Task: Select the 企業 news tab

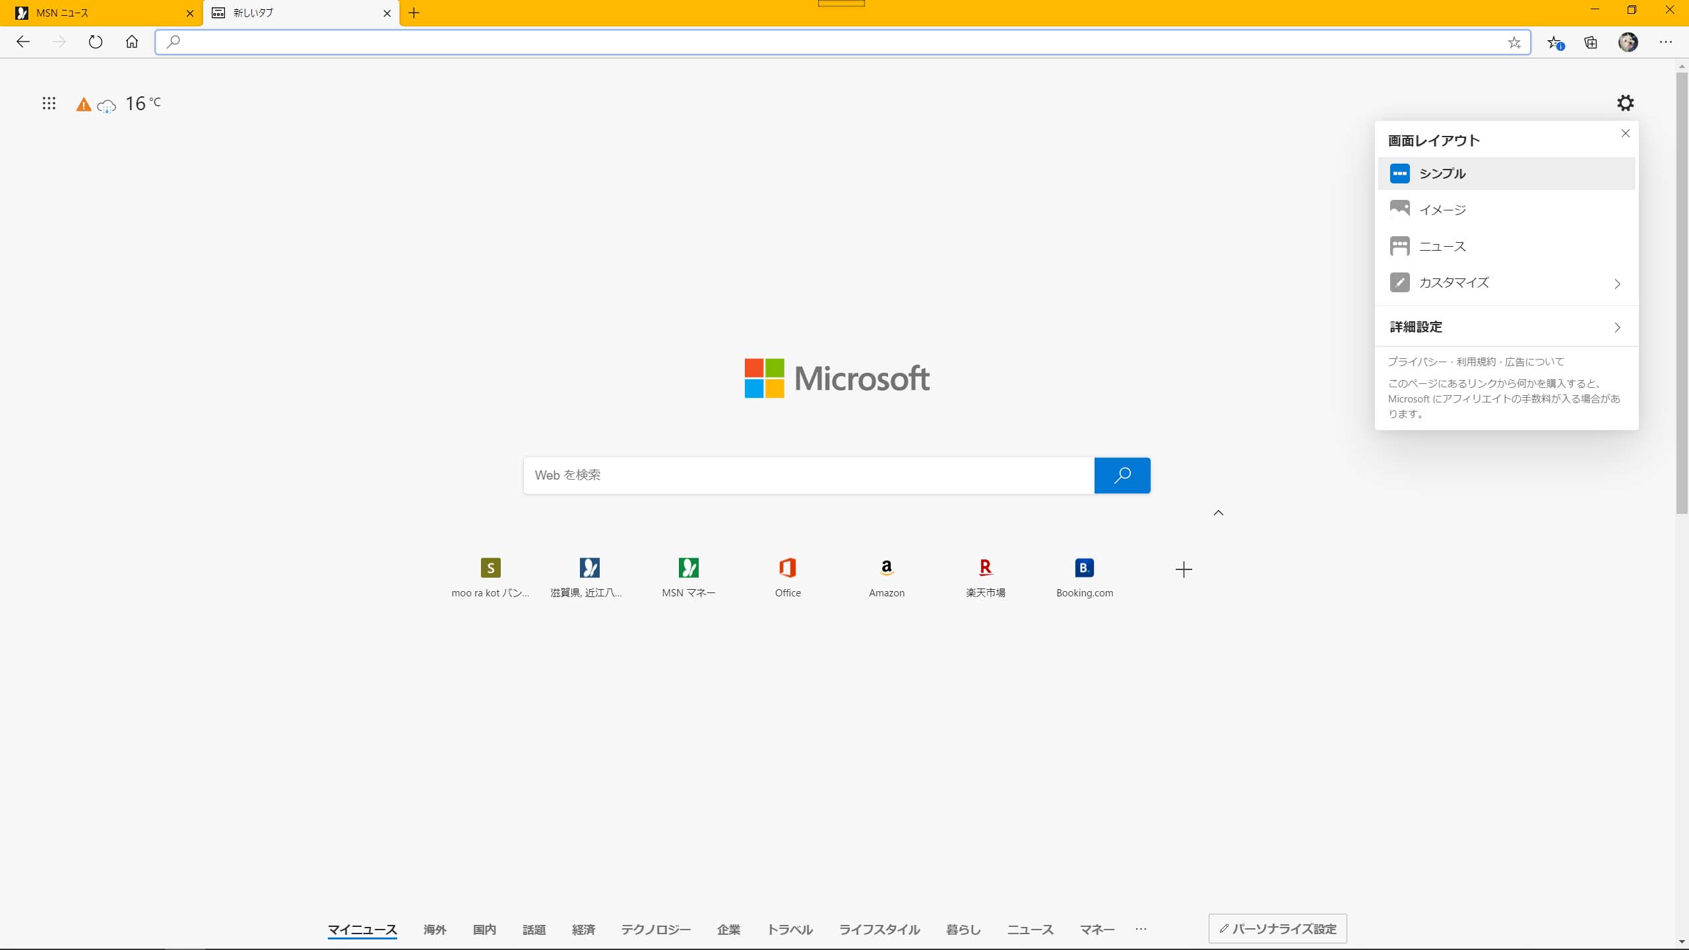Action: [x=728, y=930]
